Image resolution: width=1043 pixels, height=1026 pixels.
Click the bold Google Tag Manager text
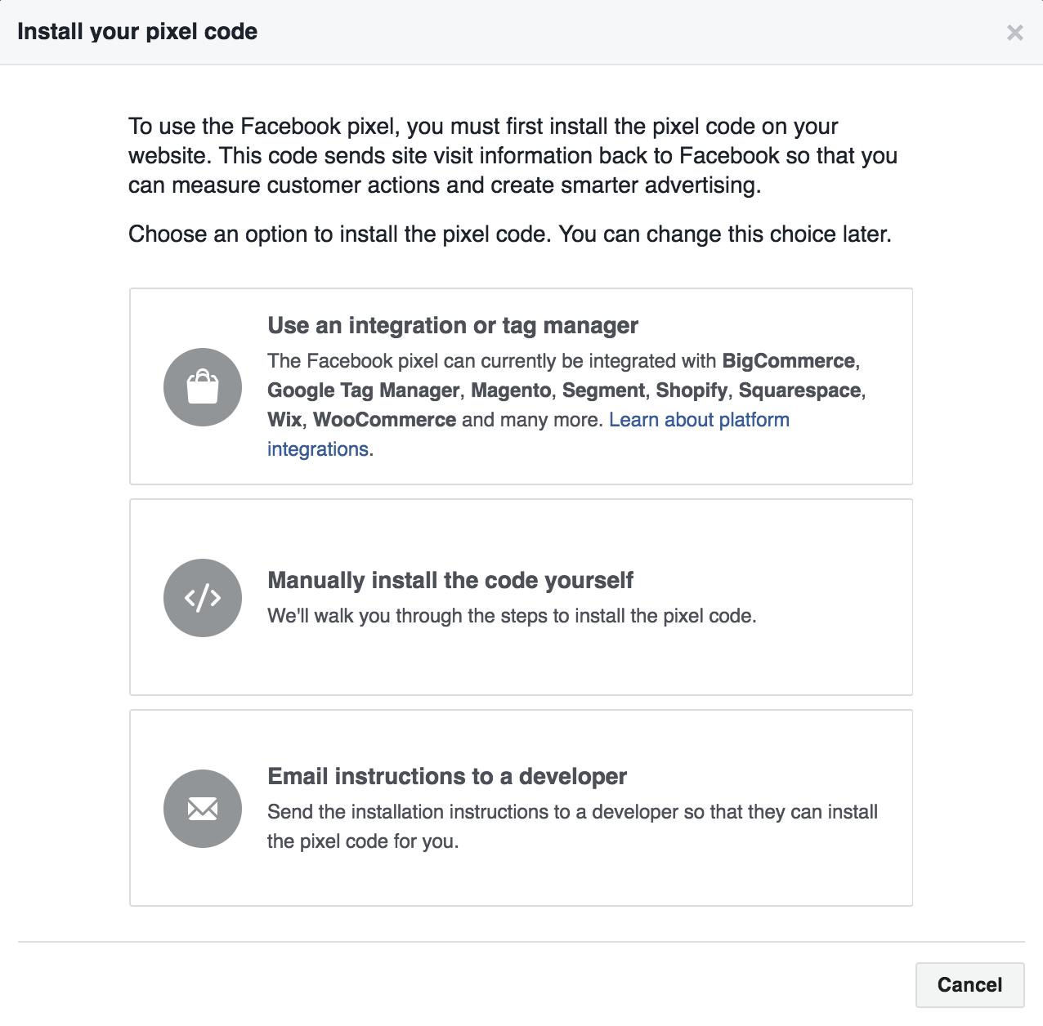(x=364, y=390)
